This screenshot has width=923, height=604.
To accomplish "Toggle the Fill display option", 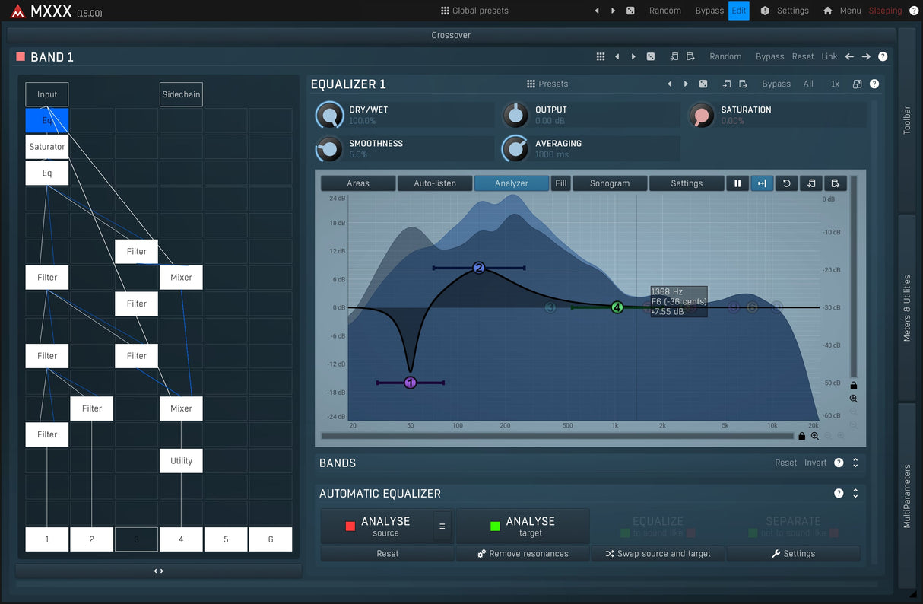I will coord(560,183).
